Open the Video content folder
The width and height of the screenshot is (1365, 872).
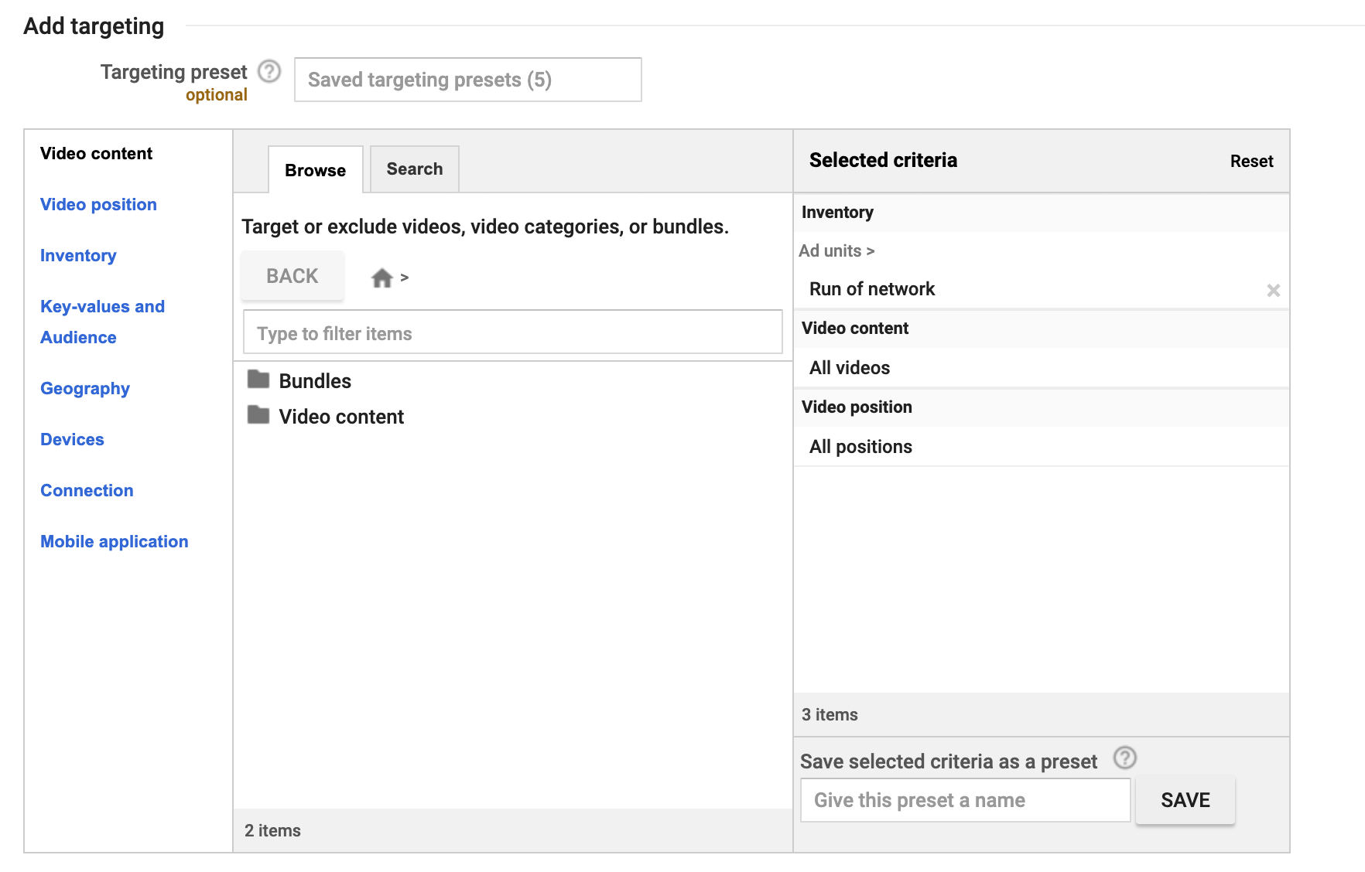coord(341,416)
